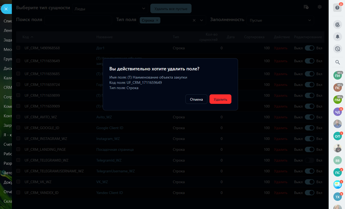The image size is (345, 209).
Task: Click Удалить link for UF_CRM_INSTAGRAM_WZ
Action: pos(281,139)
